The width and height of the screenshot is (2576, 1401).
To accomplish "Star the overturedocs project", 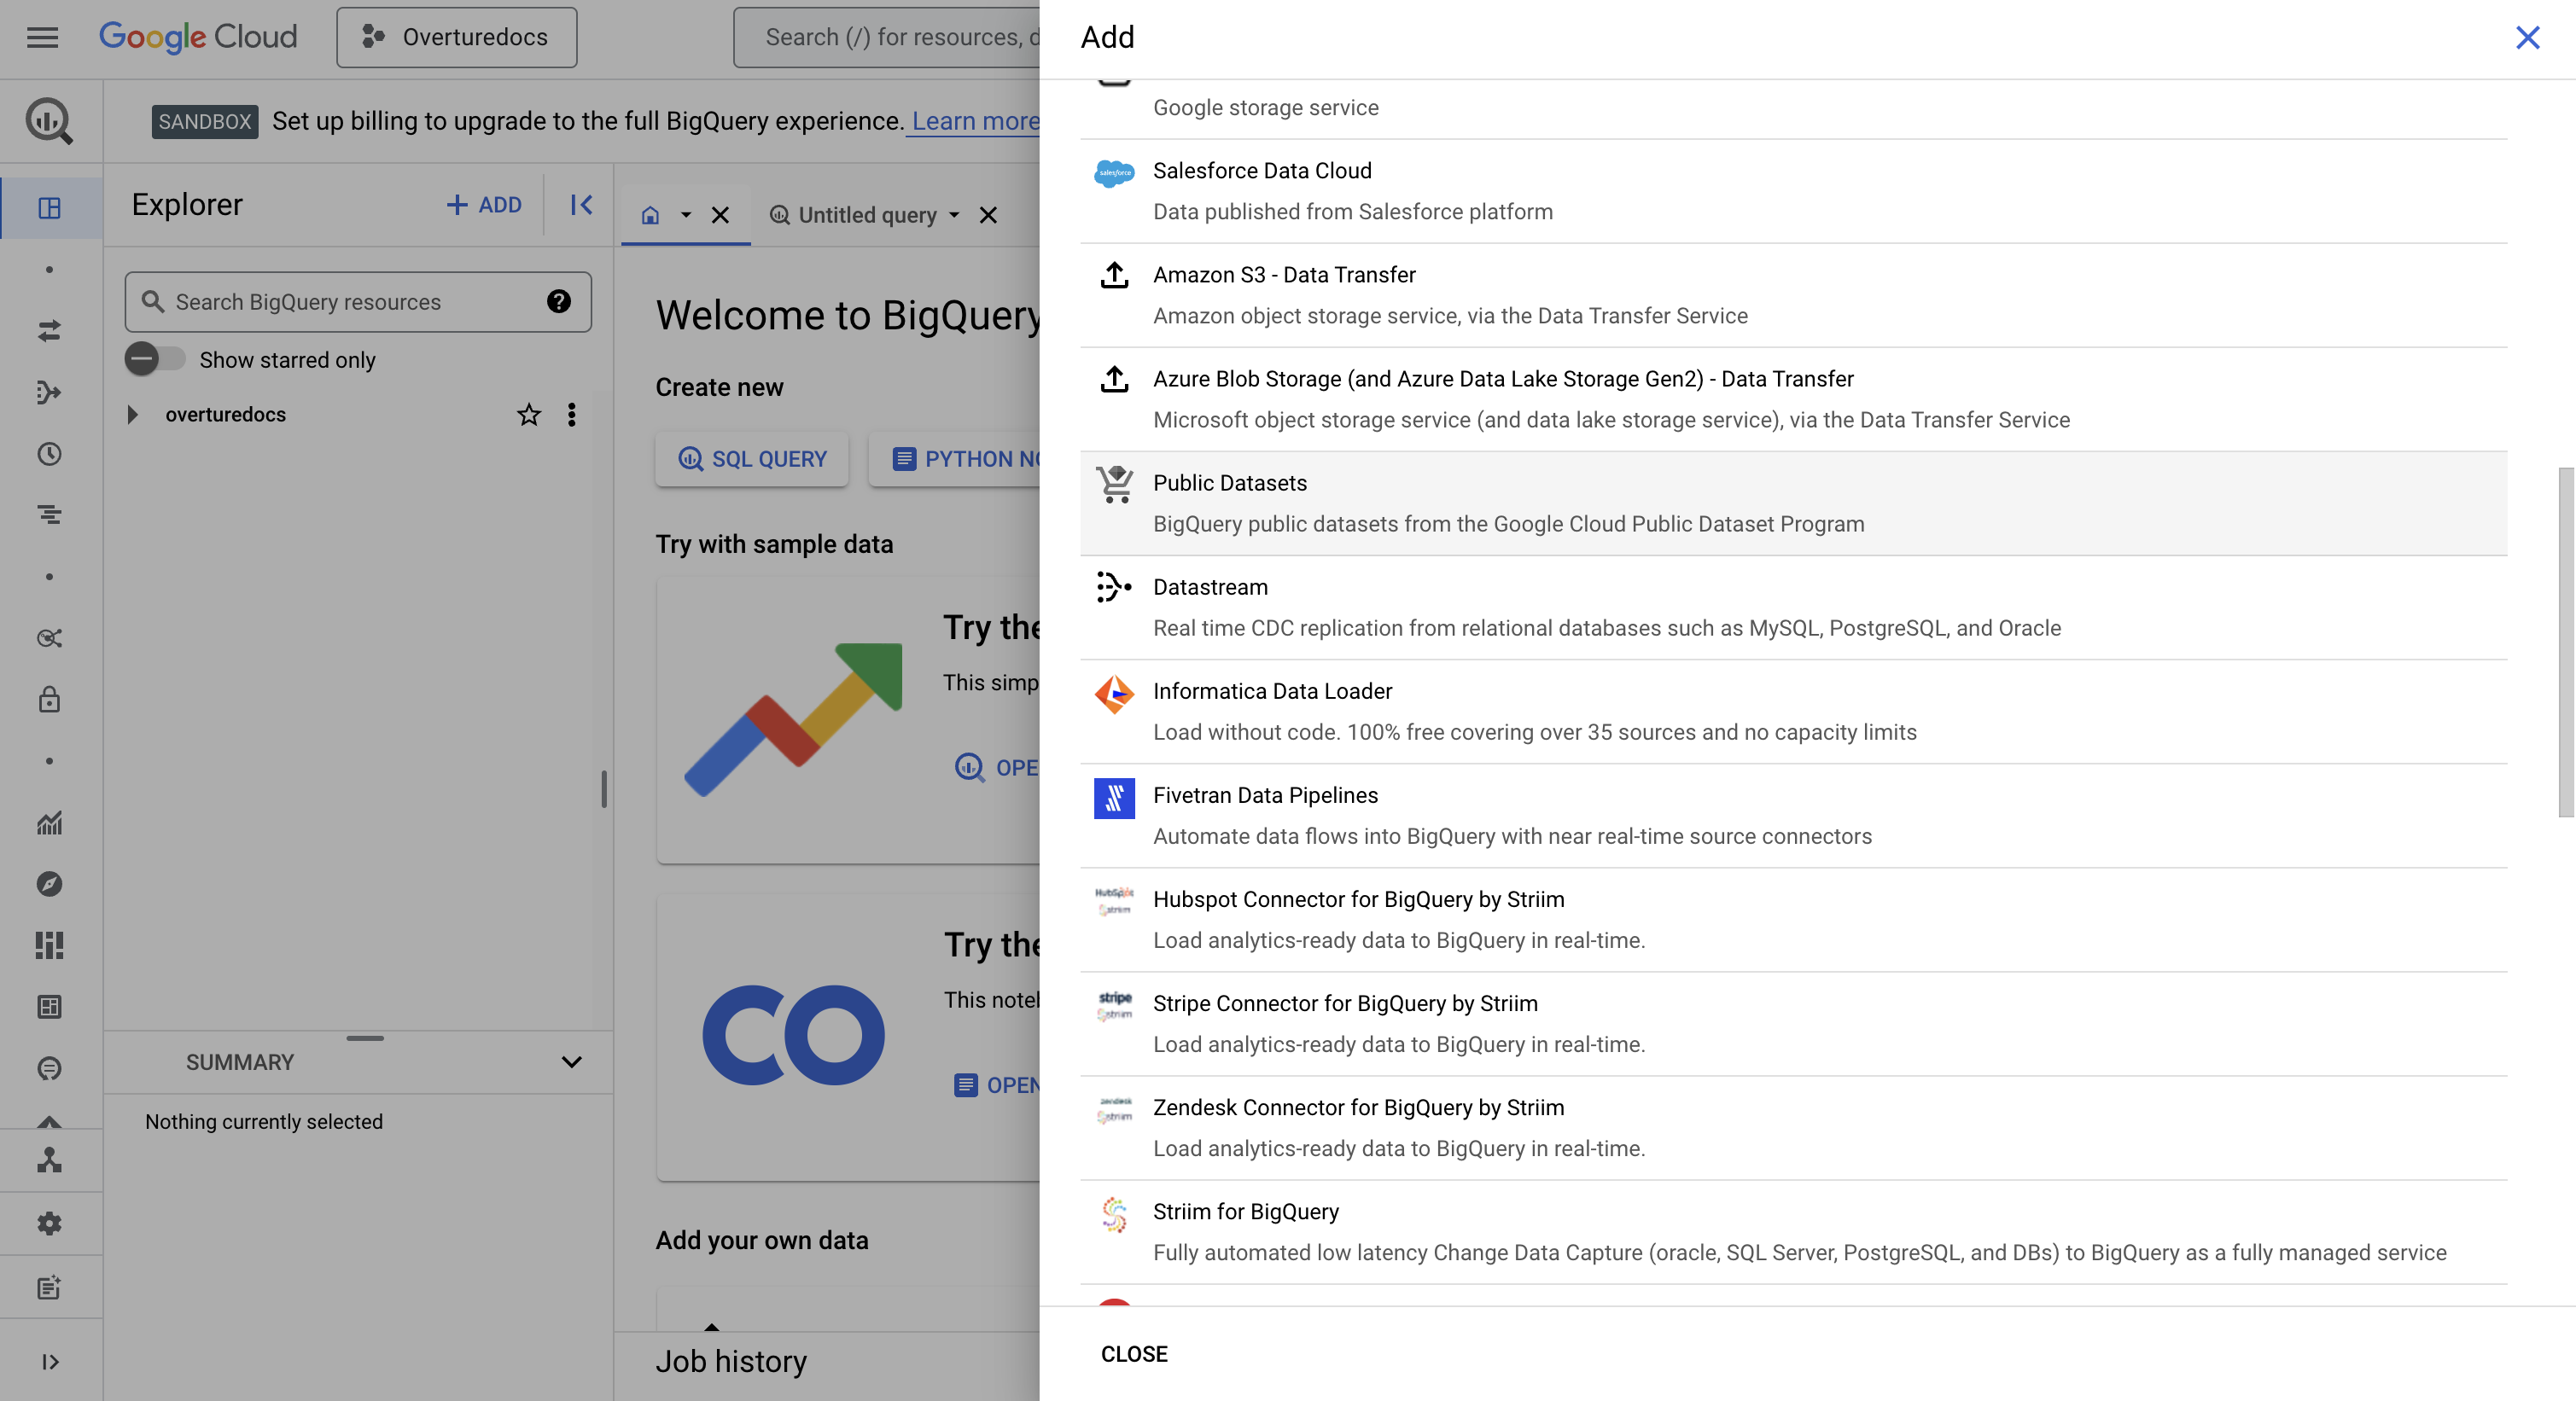I will click(x=529, y=415).
